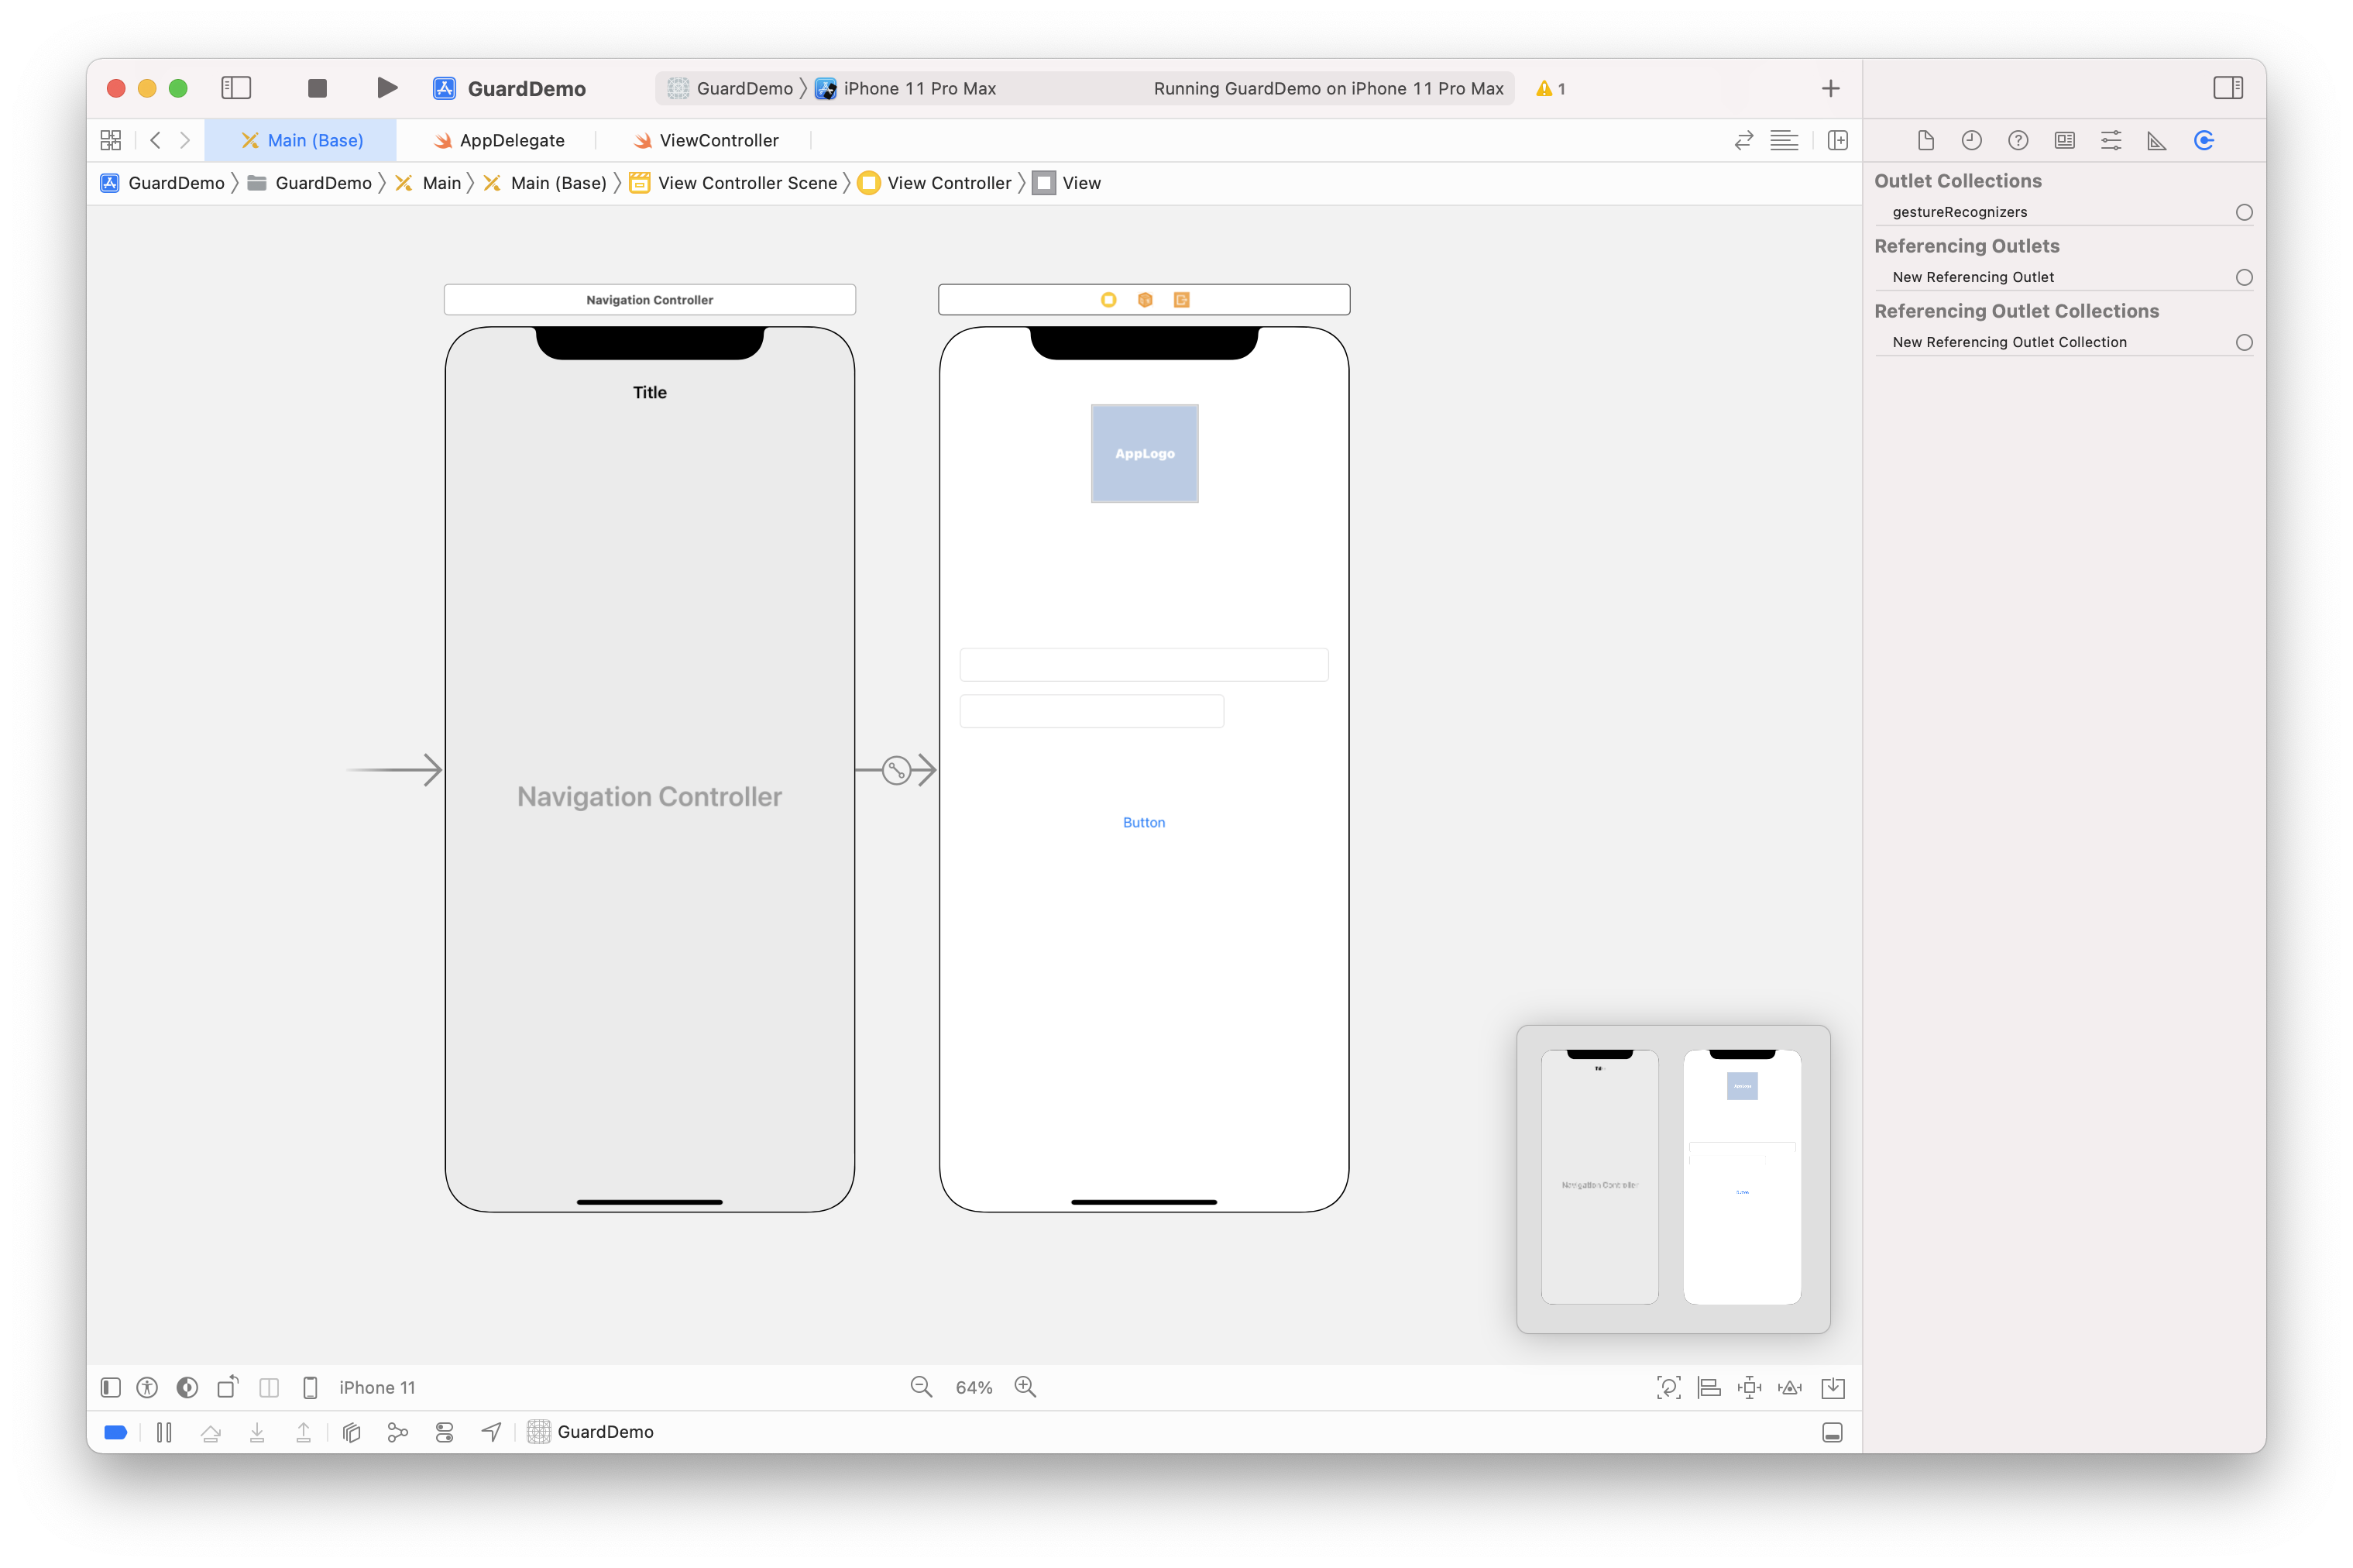Switch to the ViewController tab
Image resolution: width=2353 pixels, height=1568 pixels.
click(x=718, y=141)
